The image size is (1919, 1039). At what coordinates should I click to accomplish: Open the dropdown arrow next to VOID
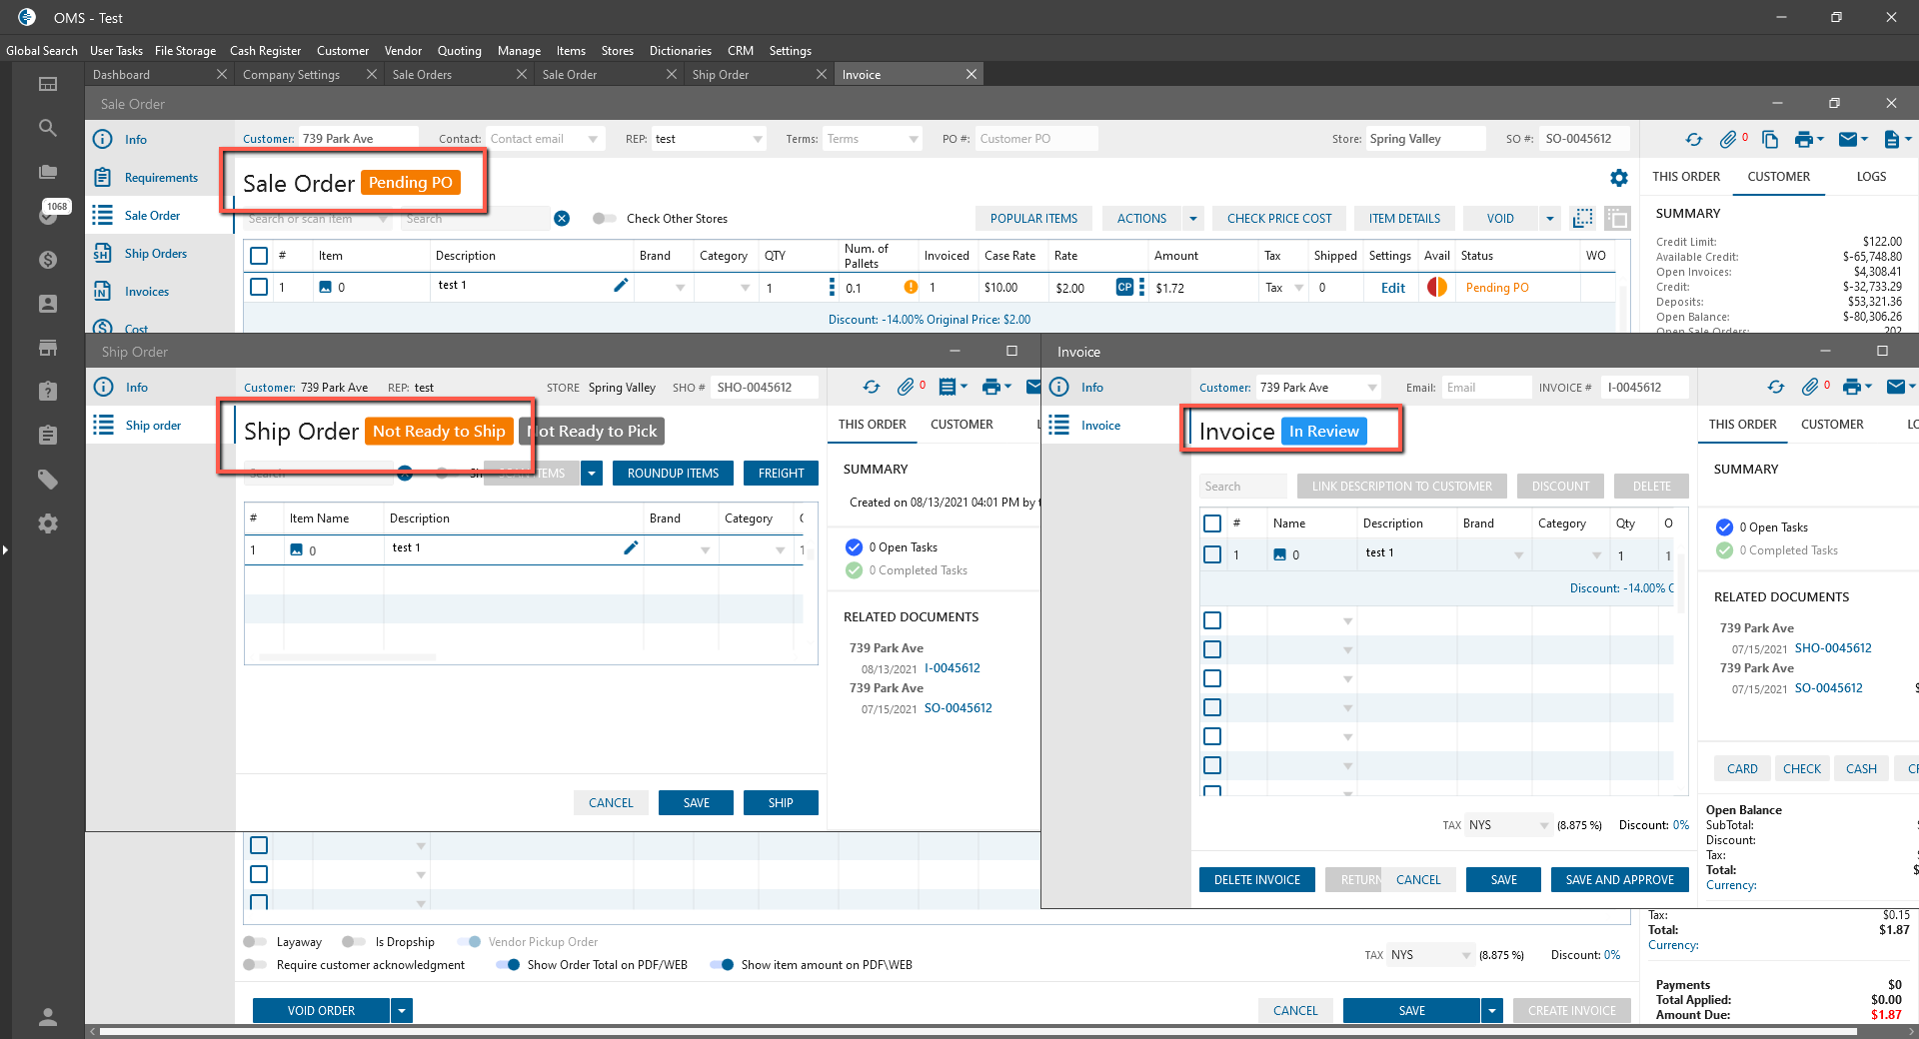pos(1549,219)
